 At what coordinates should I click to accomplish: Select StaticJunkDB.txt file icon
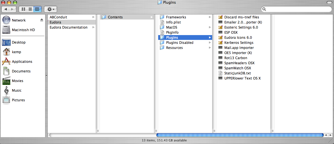220,73
